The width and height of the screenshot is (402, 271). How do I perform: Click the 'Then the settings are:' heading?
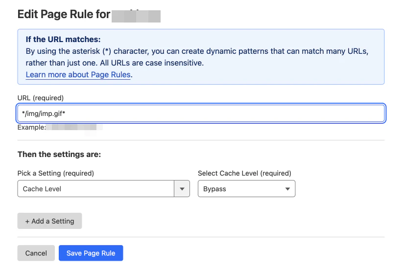coord(59,154)
